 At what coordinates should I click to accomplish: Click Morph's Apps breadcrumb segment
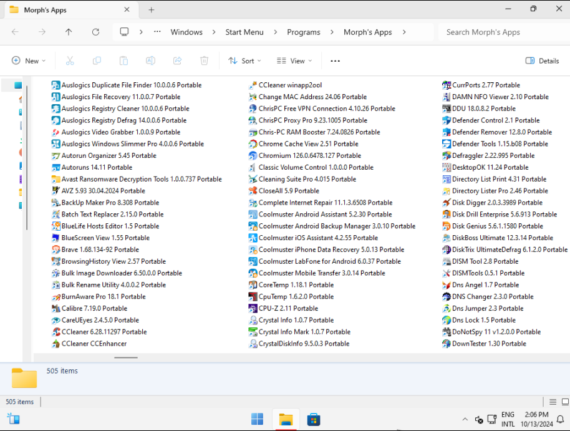367,32
